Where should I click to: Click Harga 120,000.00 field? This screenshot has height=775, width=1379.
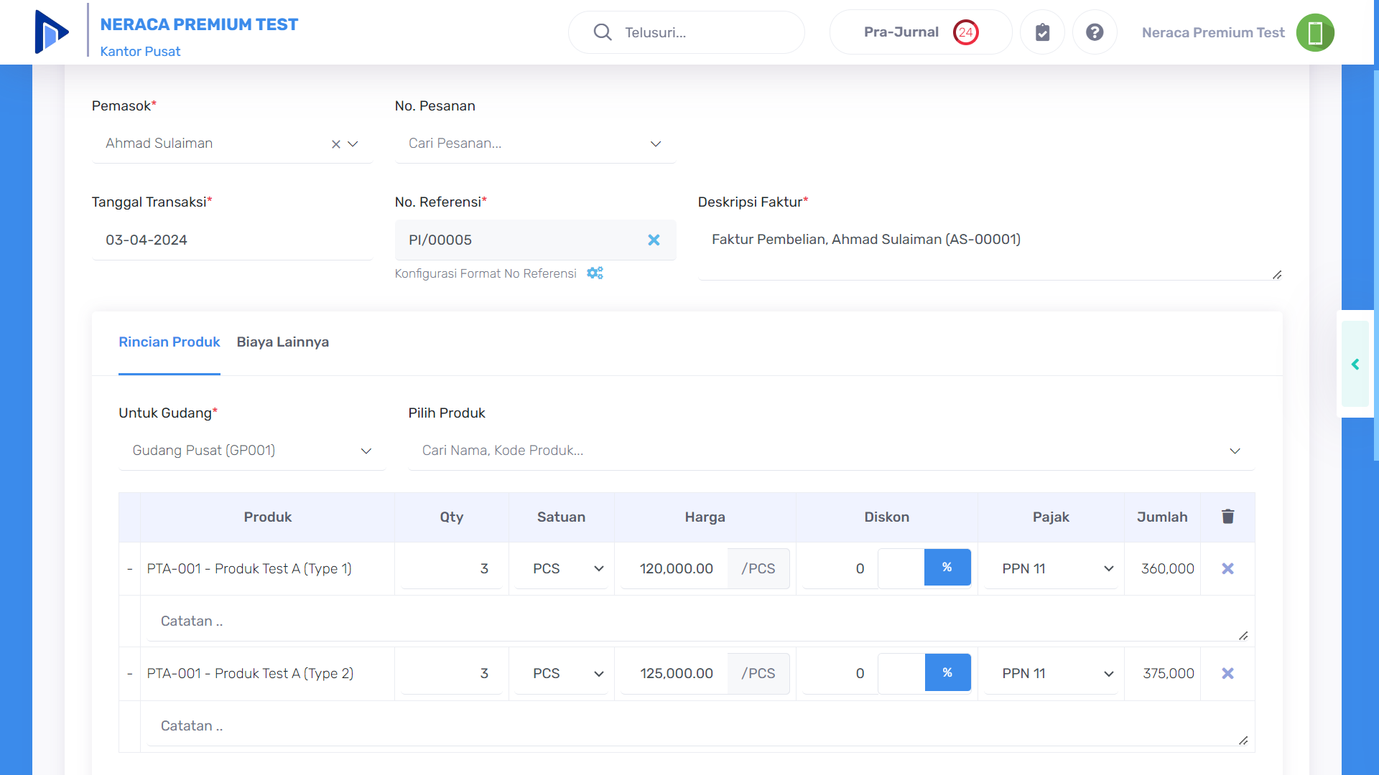click(x=675, y=568)
